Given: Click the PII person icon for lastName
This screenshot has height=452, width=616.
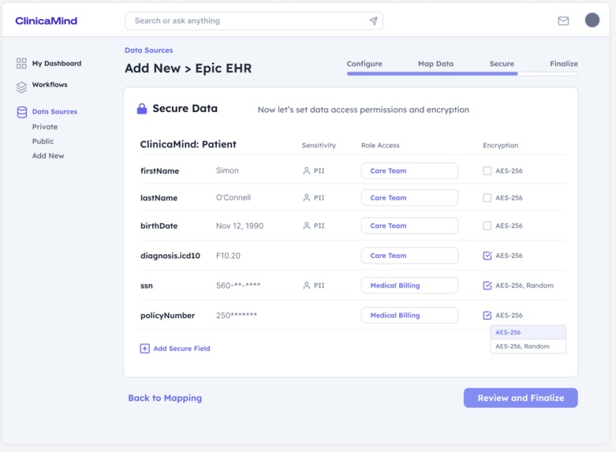Looking at the screenshot, I should click(x=307, y=198).
